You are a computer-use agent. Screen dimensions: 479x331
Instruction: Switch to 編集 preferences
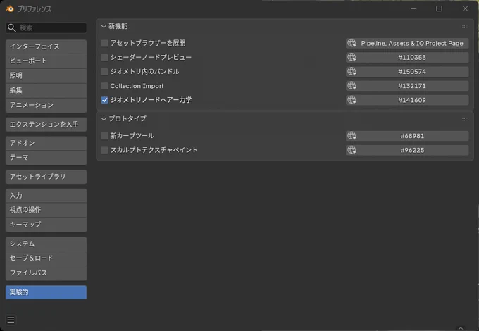point(46,90)
